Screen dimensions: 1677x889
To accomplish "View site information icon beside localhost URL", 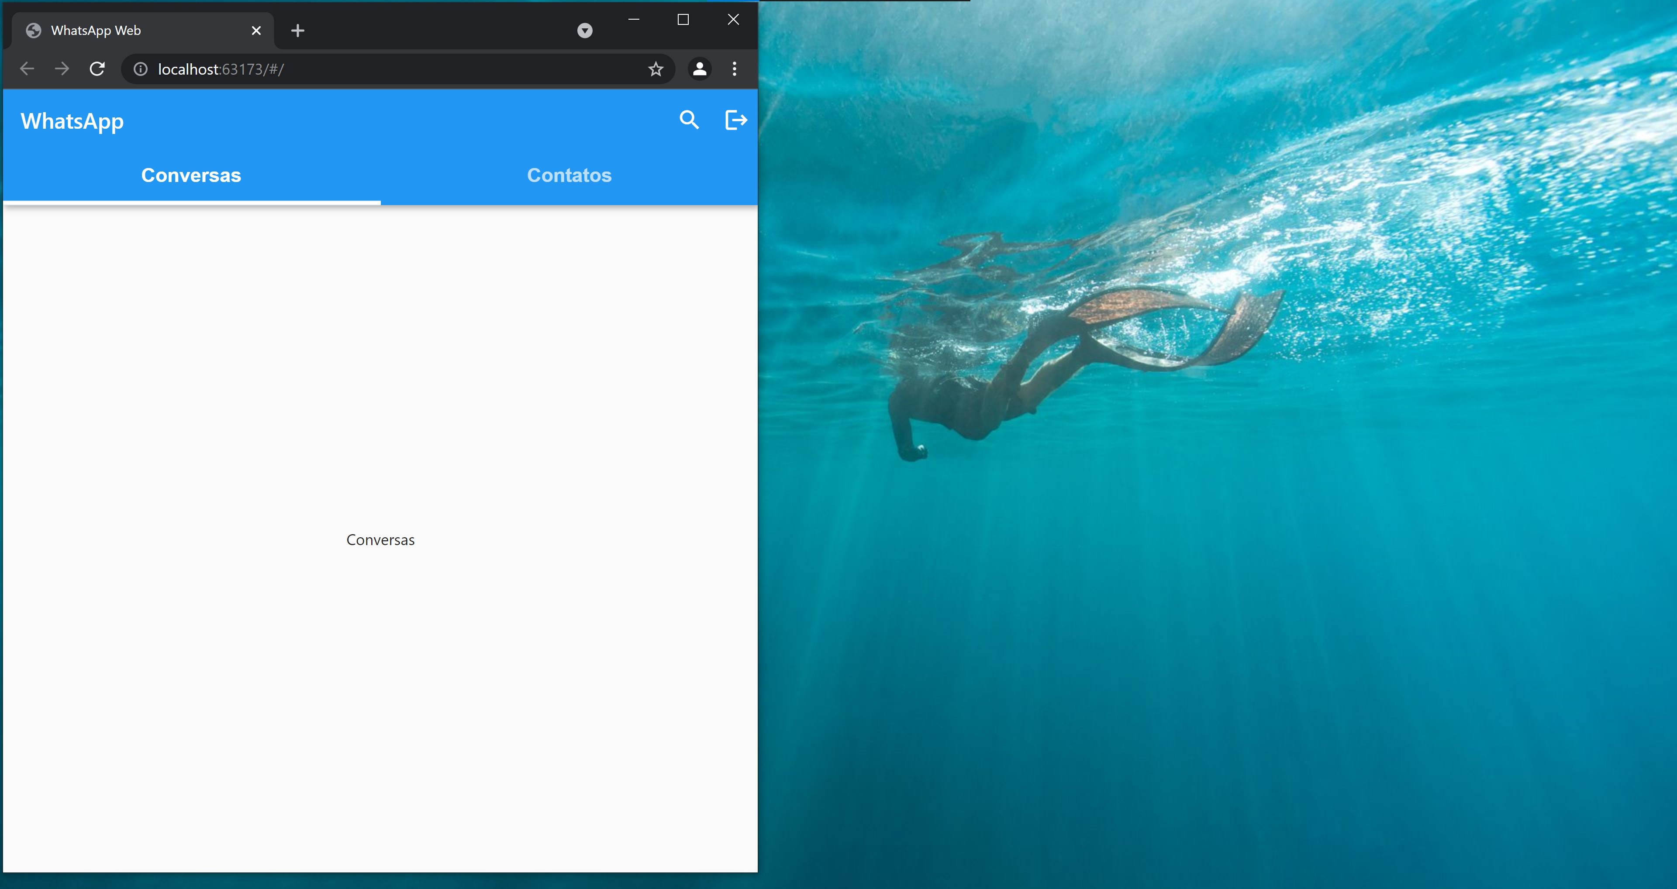I will coord(141,69).
